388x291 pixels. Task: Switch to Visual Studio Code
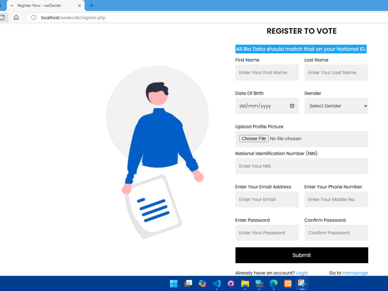point(217,284)
